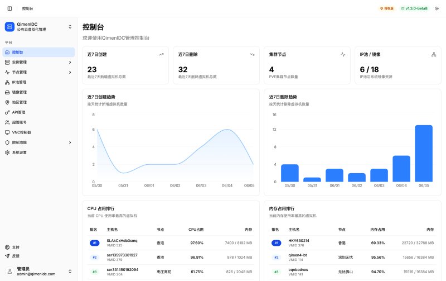Image resolution: width=446 pixels, height=281 pixels.
Task: Click the 23 value on 近7日创建 card
Action: coord(92,69)
